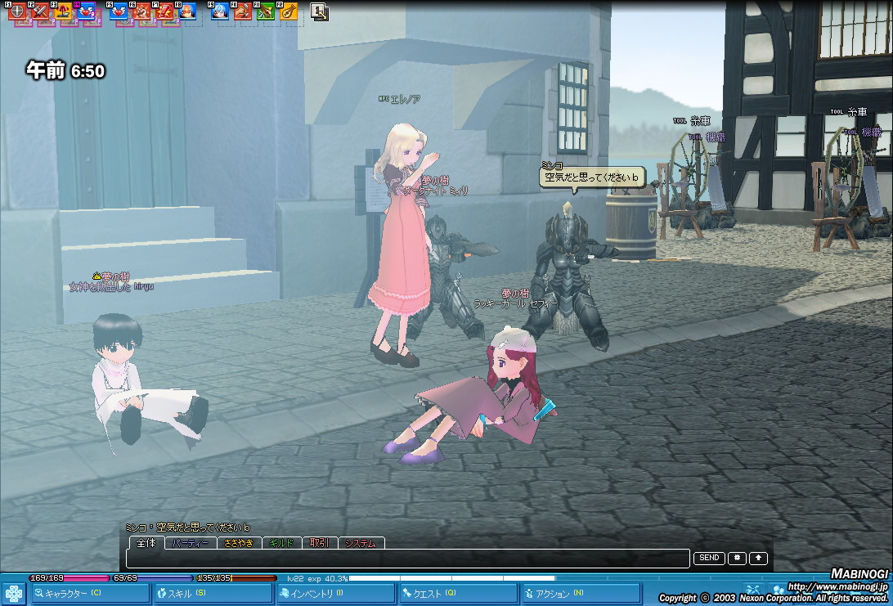Open the スキル (S) window
This screenshot has width=893, height=606.
tap(213, 594)
